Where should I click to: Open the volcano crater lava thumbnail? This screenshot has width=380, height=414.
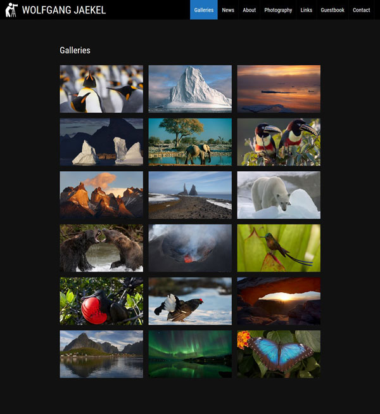pyautogui.click(x=190, y=248)
